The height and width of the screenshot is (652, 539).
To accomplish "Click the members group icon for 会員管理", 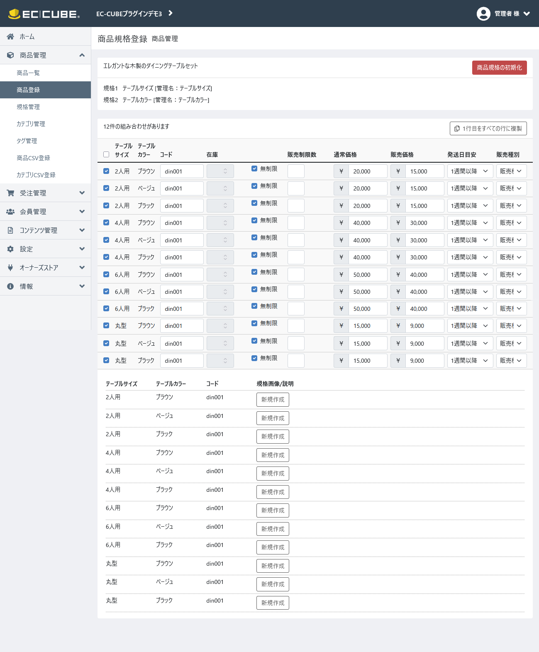I will point(10,212).
